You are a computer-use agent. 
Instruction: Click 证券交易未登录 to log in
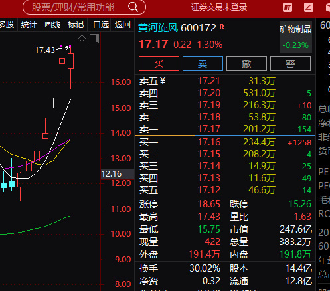tap(219, 7)
